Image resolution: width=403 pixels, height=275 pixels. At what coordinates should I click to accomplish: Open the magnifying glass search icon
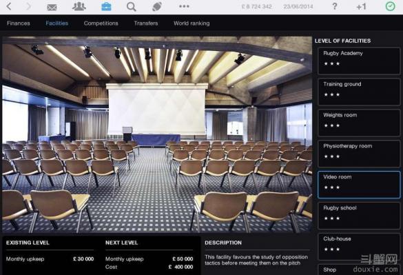pyautogui.click(x=132, y=7)
